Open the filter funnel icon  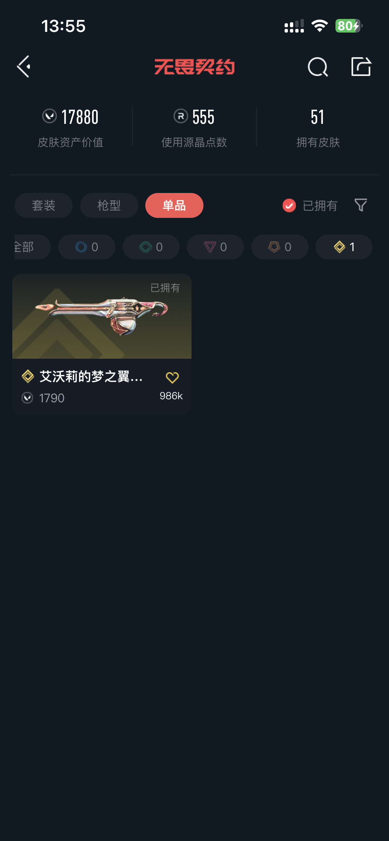point(361,205)
